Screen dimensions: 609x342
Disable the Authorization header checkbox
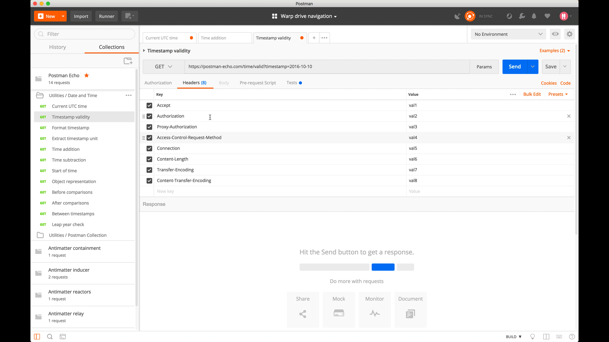tap(149, 116)
